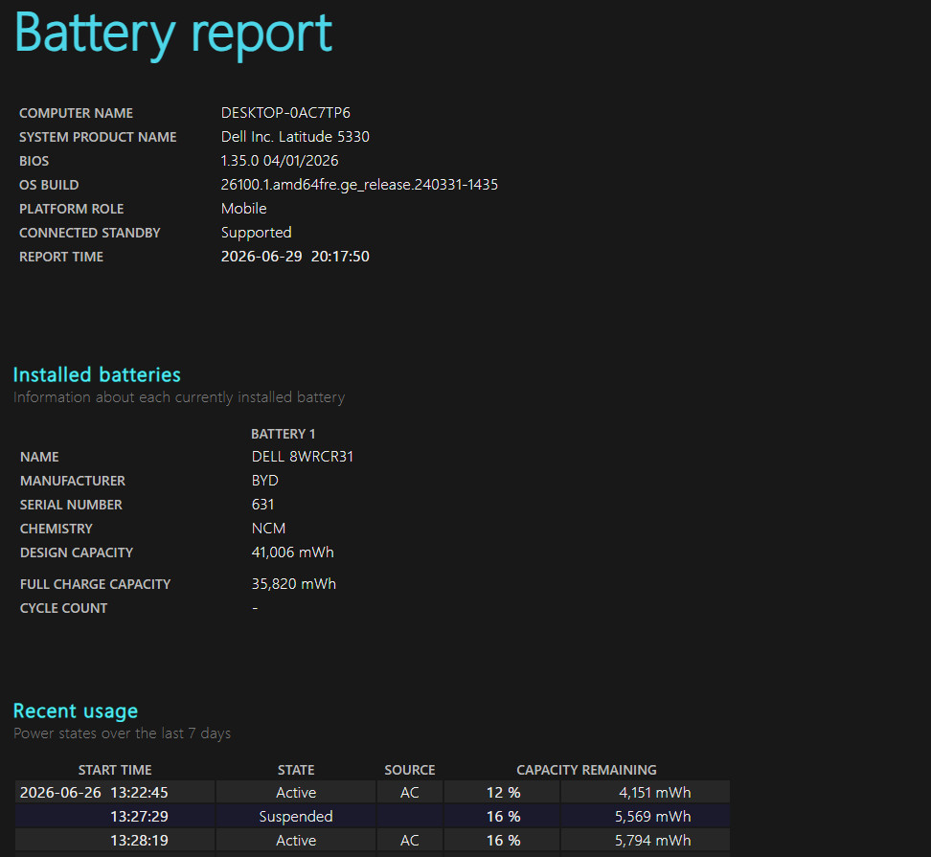Click Active state in 13:22:45 row
This screenshot has width=931, height=857.
[x=296, y=792]
